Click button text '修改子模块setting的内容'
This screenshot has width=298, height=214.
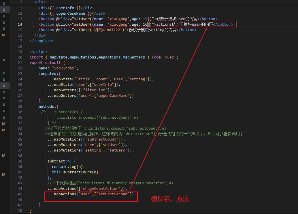click(153, 30)
